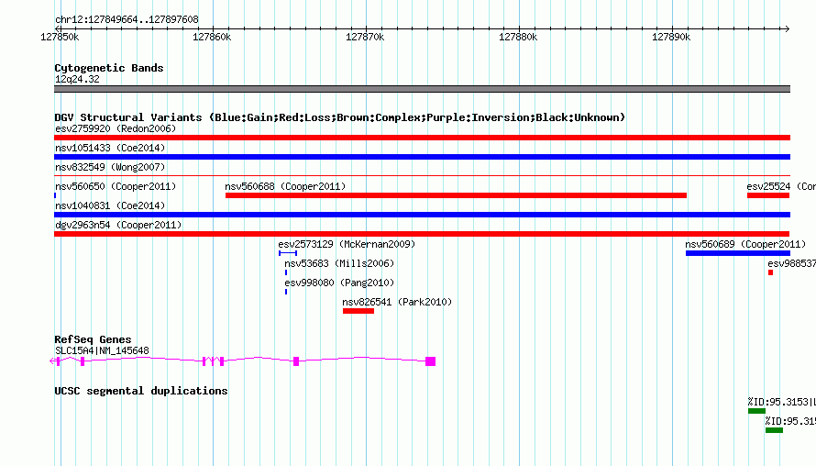This screenshot has width=816, height=466.
Task: Open the esv2759920 (Redon2006) label
Action: 116,128
